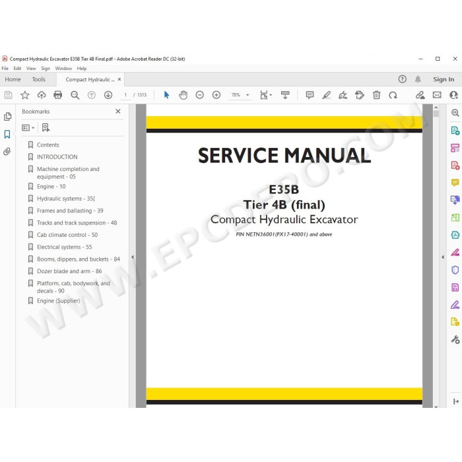
Task: Switch to the Home tab
Action: (x=13, y=79)
